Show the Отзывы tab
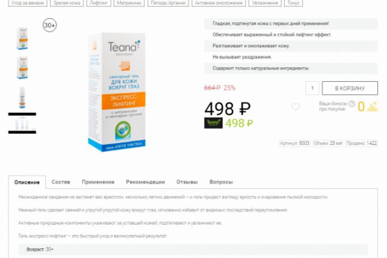 [x=187, y=182]
